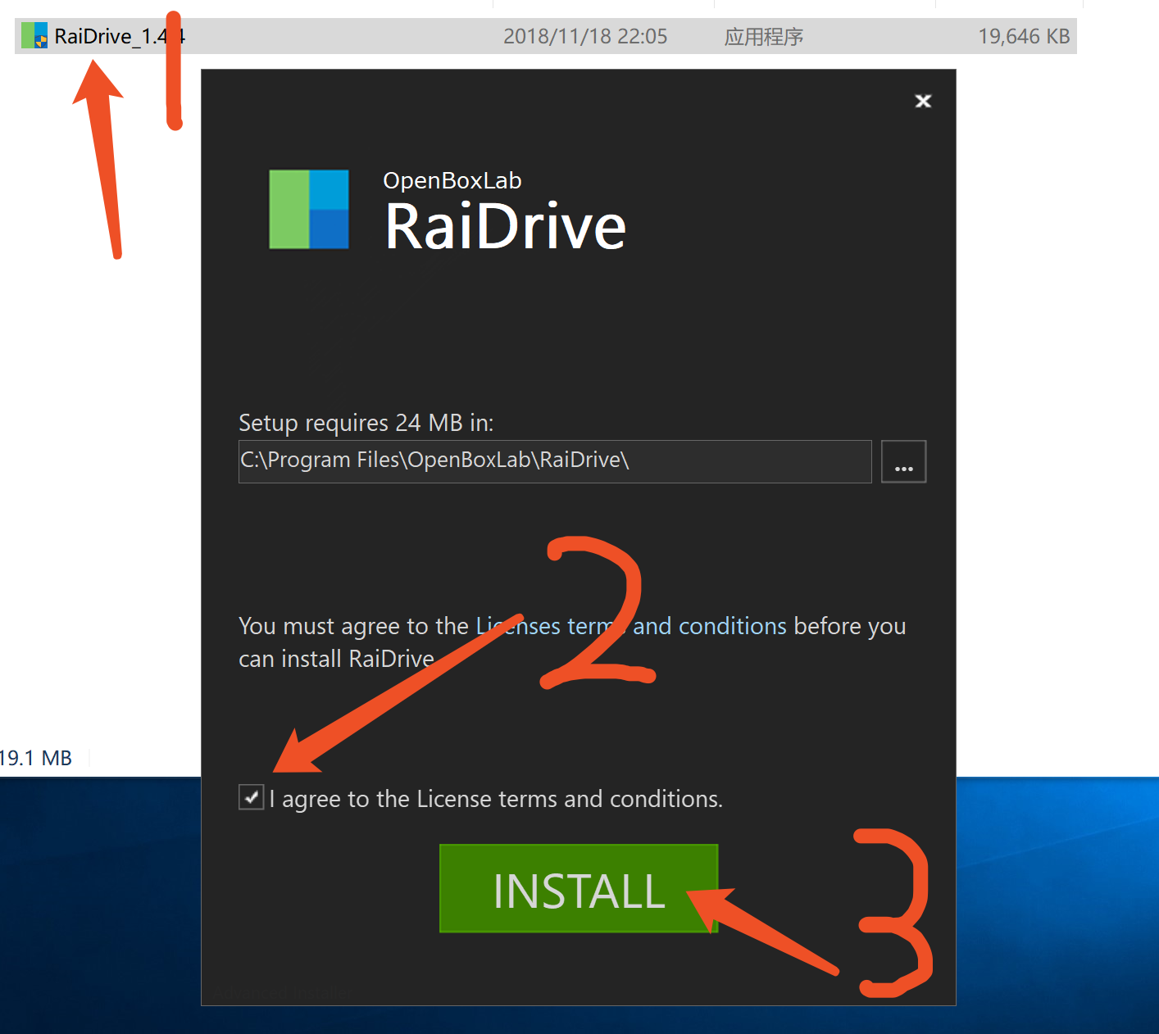The width and height of the screenshot is (1159, 1034).
Task: Open the install folder browse button
Action: 903,461
